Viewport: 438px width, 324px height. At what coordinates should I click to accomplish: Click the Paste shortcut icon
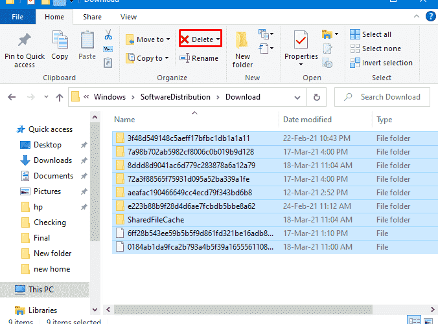click(x=108, y=63)
